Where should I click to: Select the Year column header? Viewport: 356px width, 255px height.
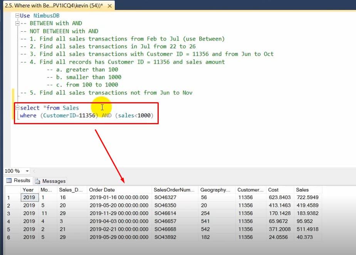[29, 189]
